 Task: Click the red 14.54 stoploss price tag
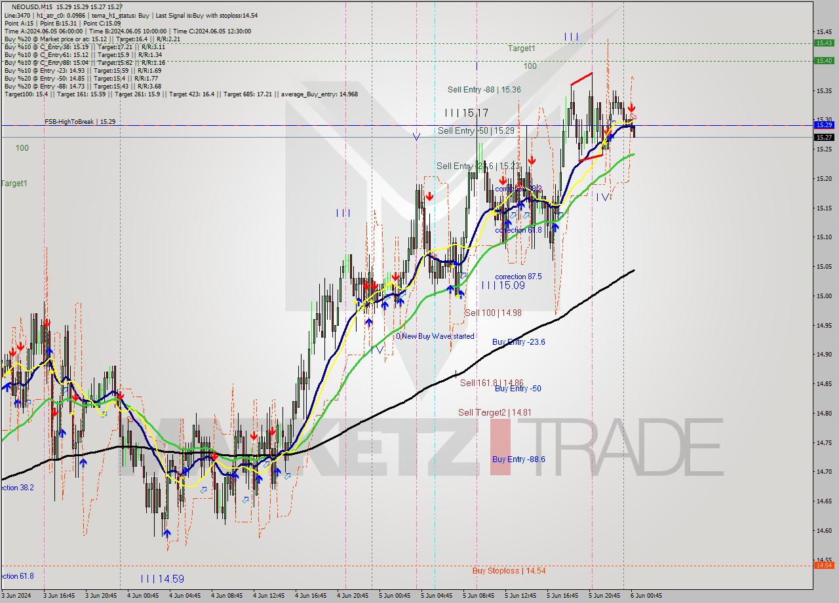coord(823,565)
